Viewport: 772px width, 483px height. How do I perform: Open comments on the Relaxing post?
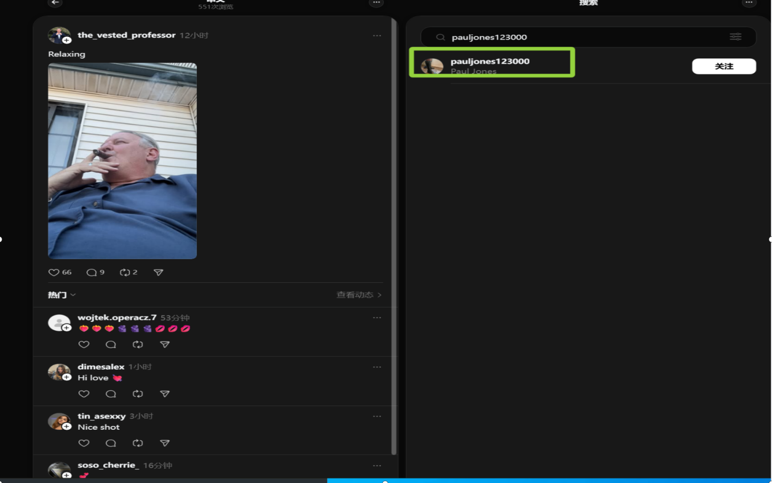92,272
